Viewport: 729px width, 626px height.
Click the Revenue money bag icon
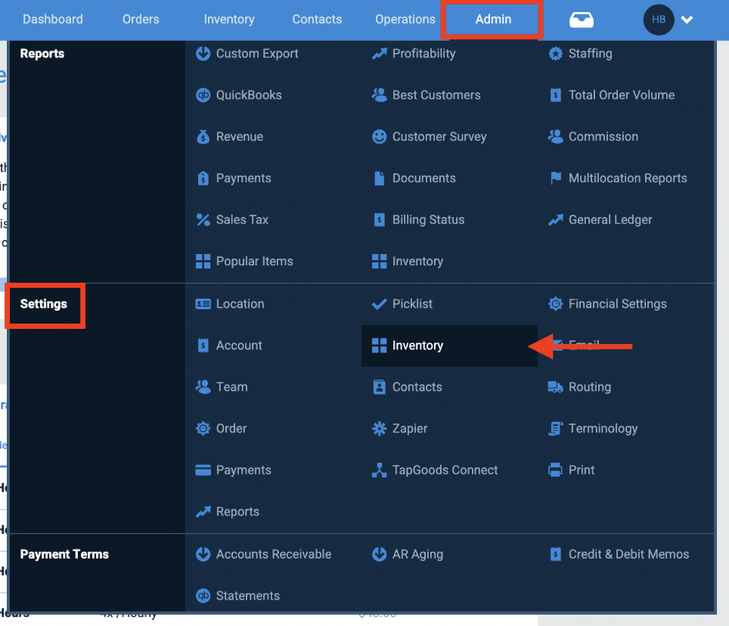click(x=203, y=137)
